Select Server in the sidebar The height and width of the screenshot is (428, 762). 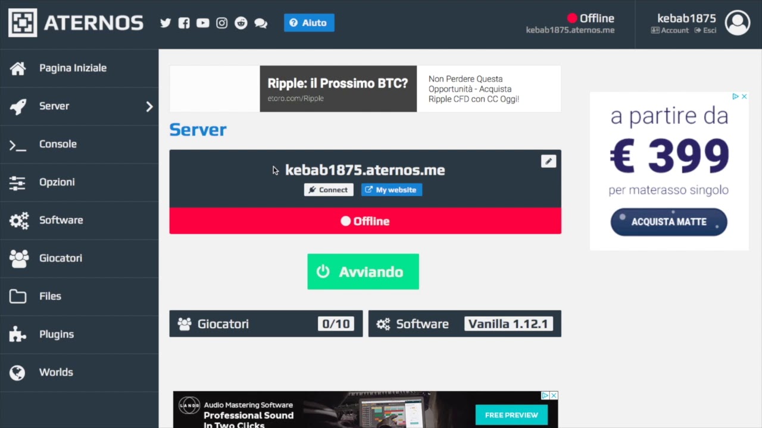(79, 106)
